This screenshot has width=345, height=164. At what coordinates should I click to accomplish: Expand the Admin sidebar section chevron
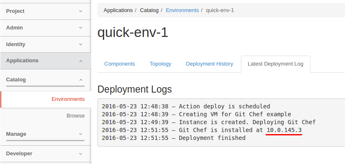tap(81, 28)
